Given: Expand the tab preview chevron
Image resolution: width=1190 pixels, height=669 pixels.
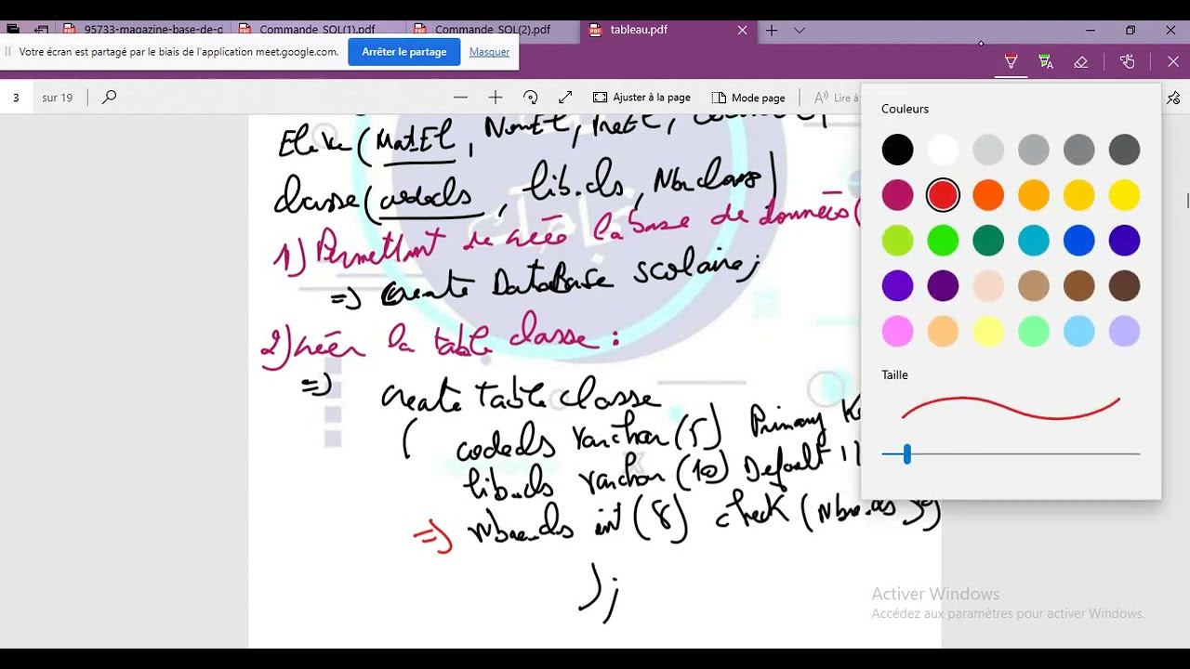Looking at the screenshot, I should pos(800,30).
